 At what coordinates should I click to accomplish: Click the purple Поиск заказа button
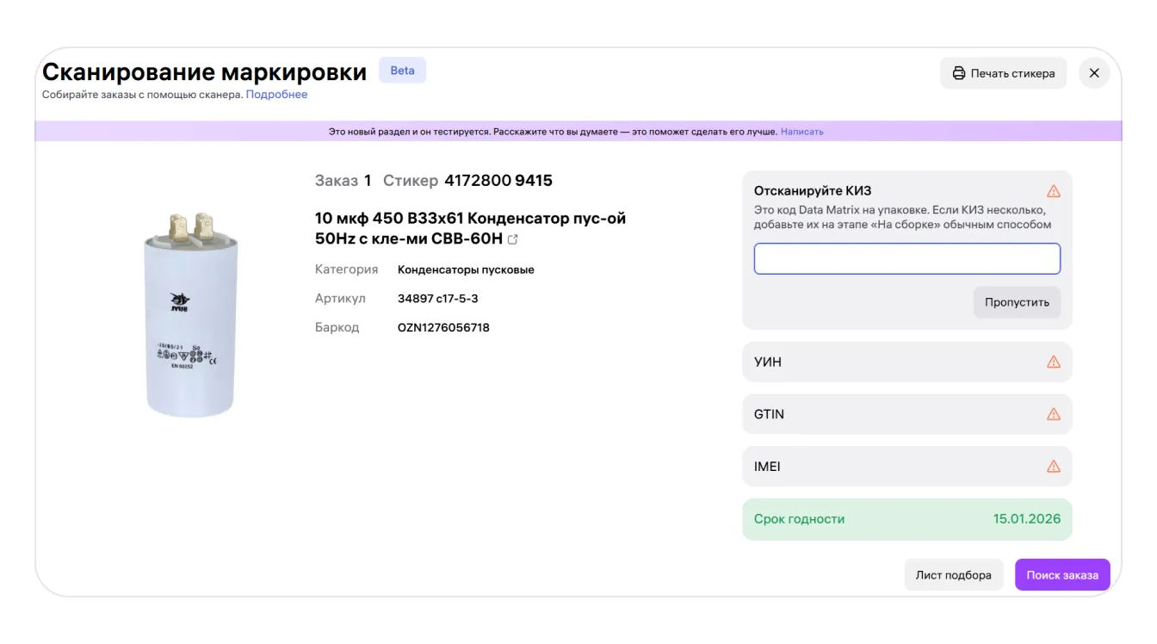coord(1061,575)
